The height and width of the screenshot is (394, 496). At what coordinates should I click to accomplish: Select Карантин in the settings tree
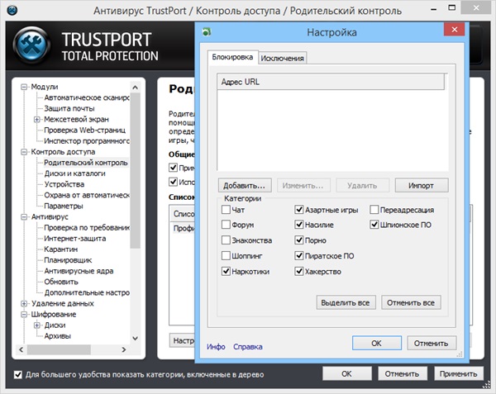(x=60, y=249)
